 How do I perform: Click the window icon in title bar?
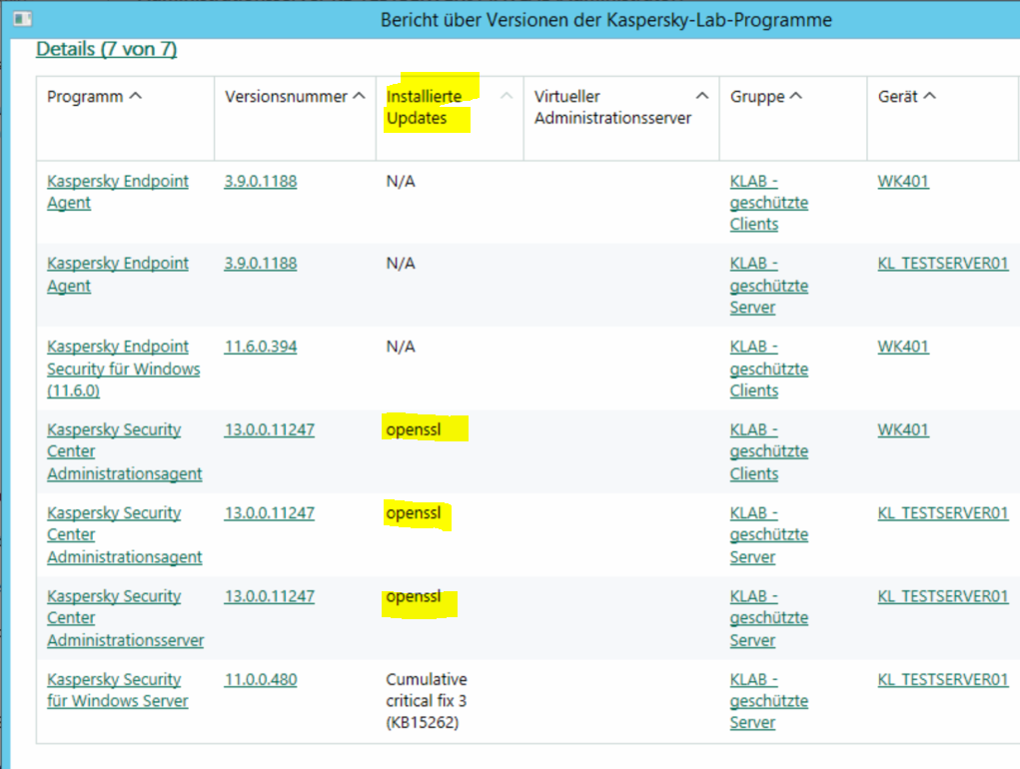tap(23, 19)
